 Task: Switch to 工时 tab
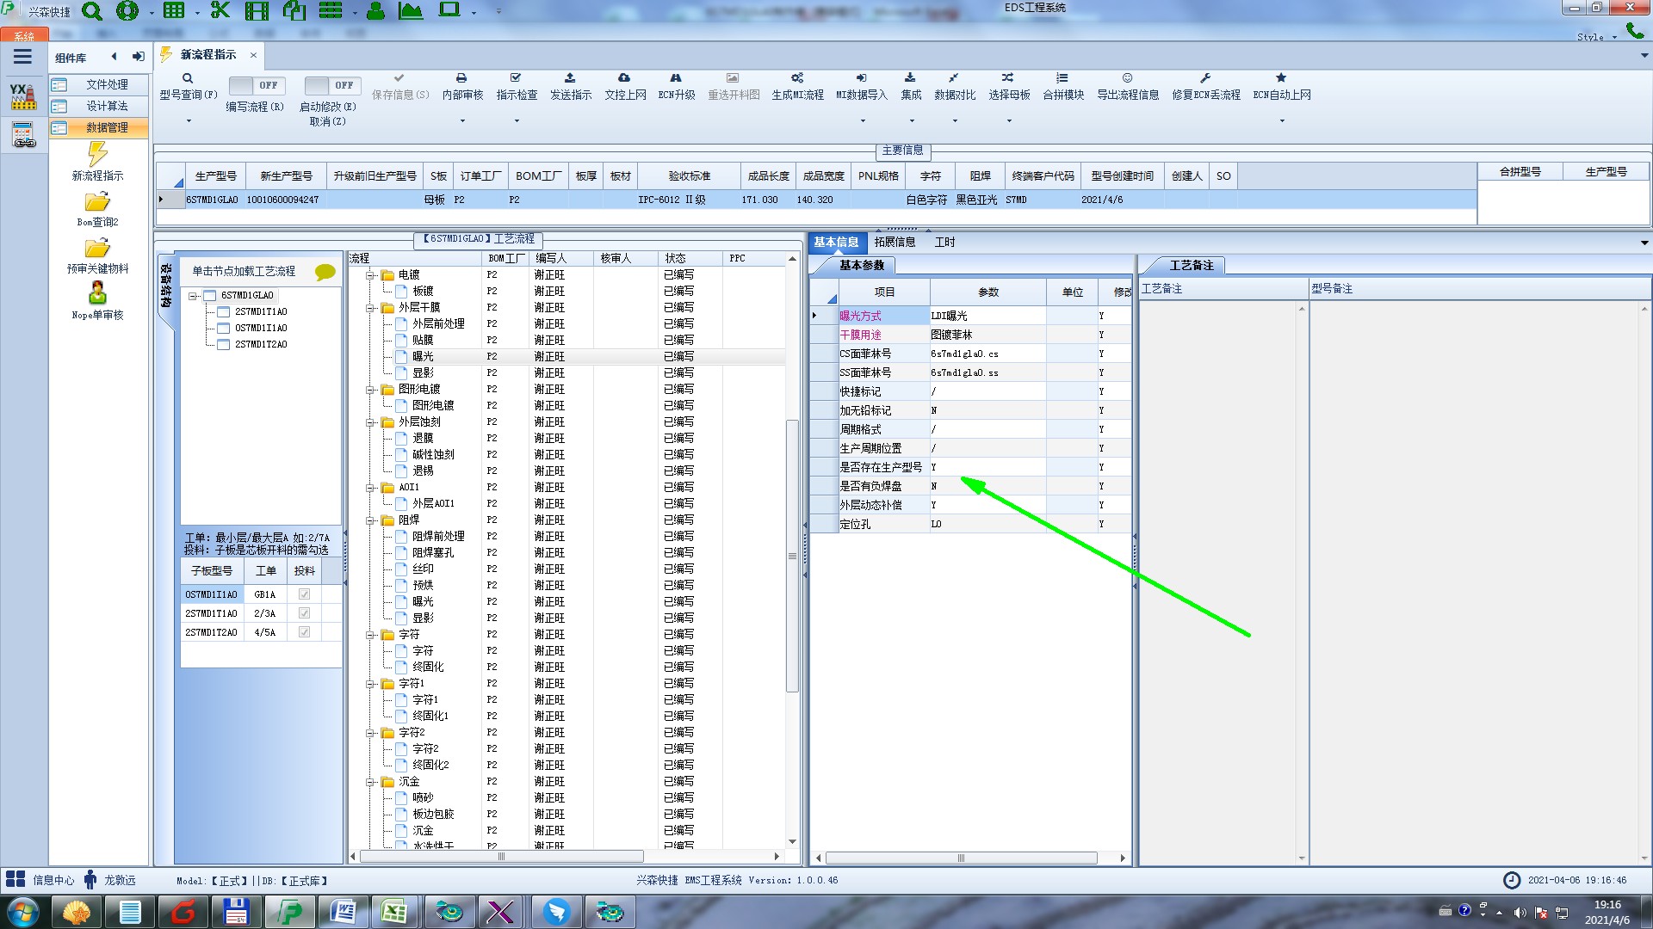tap(944, 243)
